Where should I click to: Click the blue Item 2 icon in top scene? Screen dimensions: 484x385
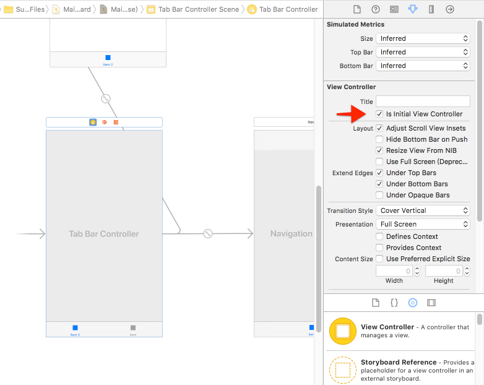(x=108, y=58)
